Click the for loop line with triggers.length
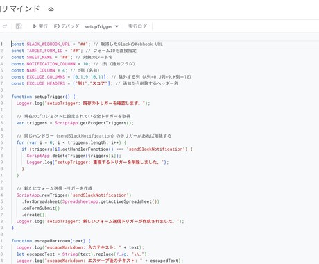Image resolution: width=319 pixels, height=264 pixels. 71,142
